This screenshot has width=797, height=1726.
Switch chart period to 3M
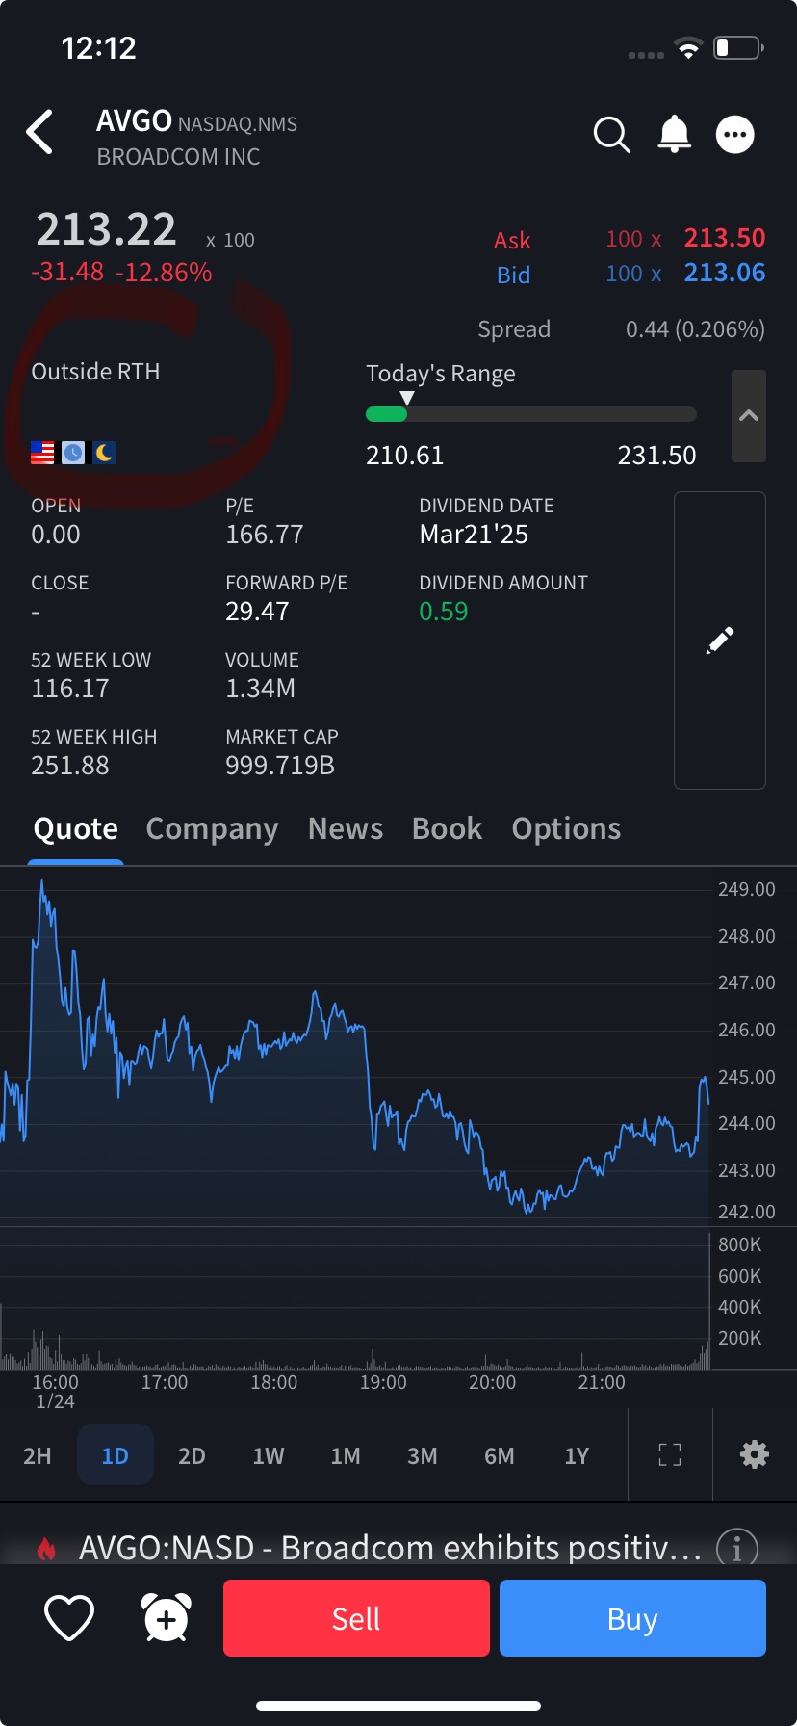pos(423,1455)
